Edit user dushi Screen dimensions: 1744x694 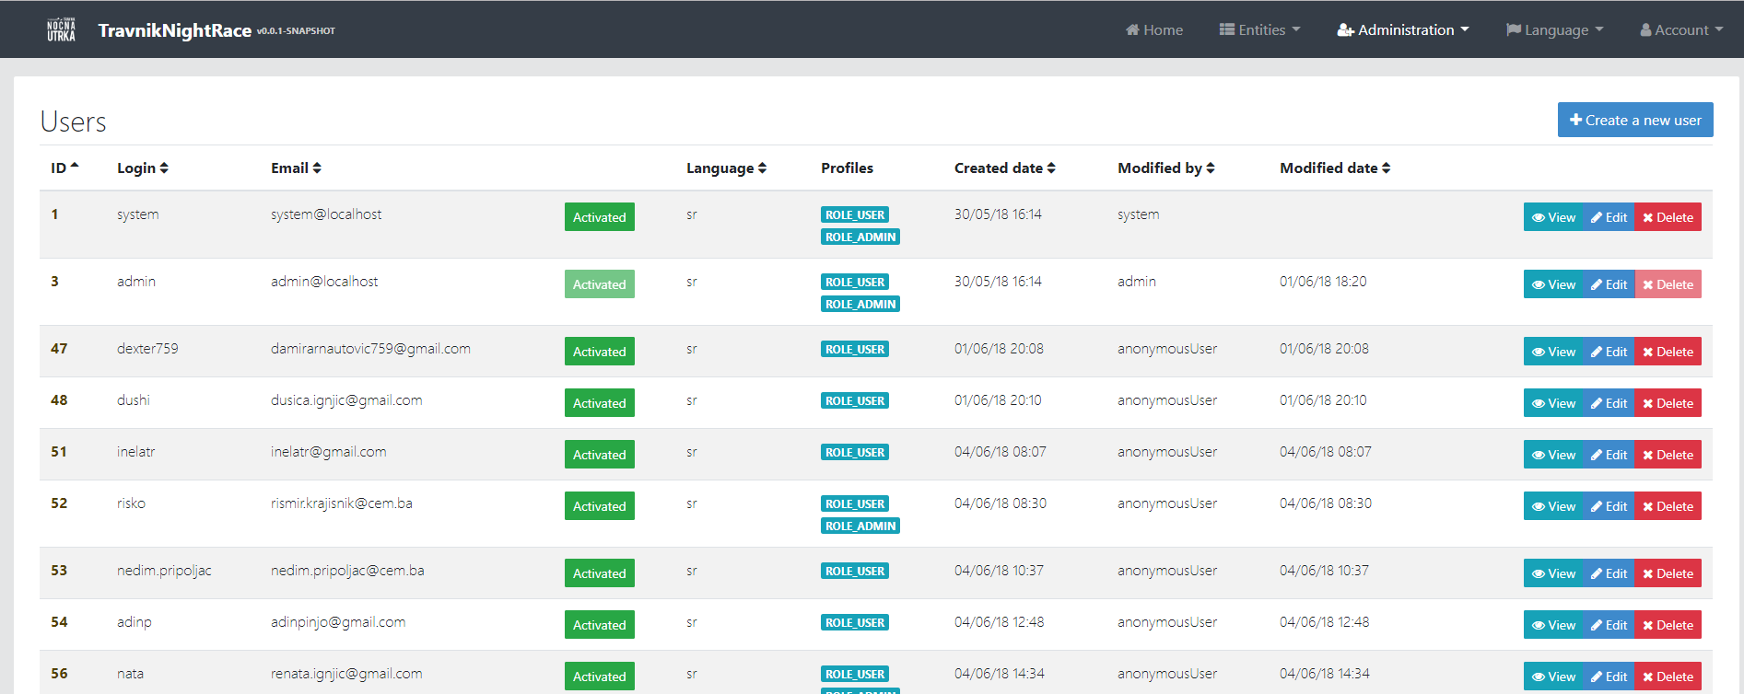click(x=1609, y=403)
